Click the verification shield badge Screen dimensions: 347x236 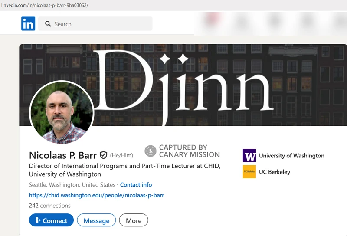click(103, 155)
